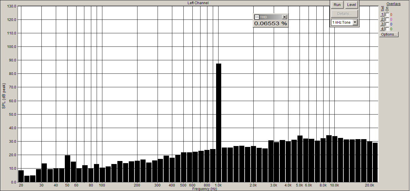Enable overlay 3 On checkbox
Viewport: 410px width, 191px height.
point(387,24)
